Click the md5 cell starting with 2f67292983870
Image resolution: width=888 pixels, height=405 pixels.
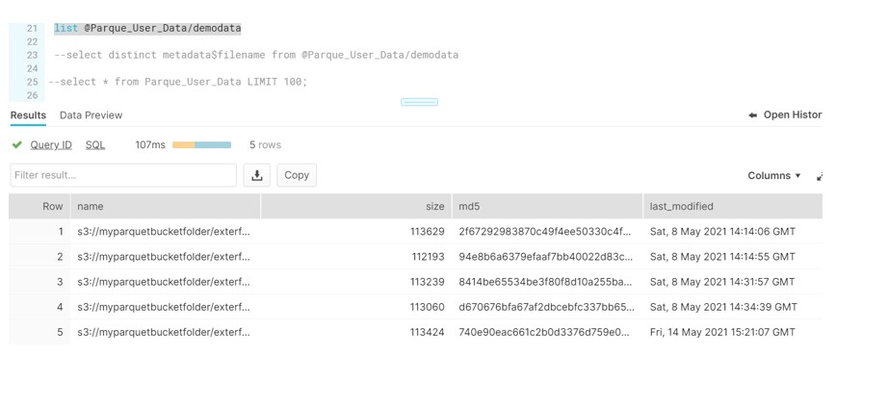point(545,232)
